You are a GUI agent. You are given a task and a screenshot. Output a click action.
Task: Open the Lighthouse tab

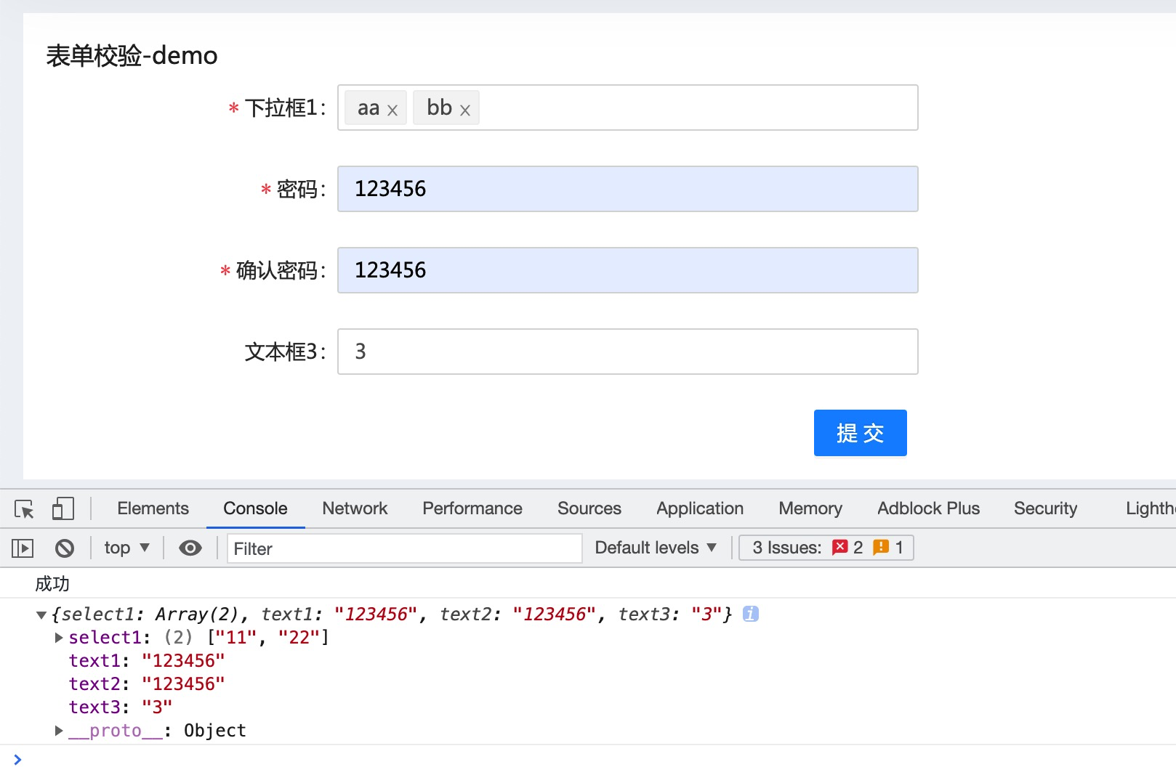click(1151, 508)
